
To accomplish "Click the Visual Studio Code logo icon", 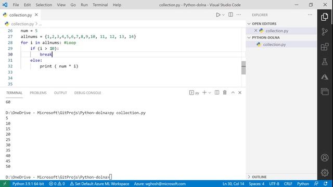I will [5, 5].
